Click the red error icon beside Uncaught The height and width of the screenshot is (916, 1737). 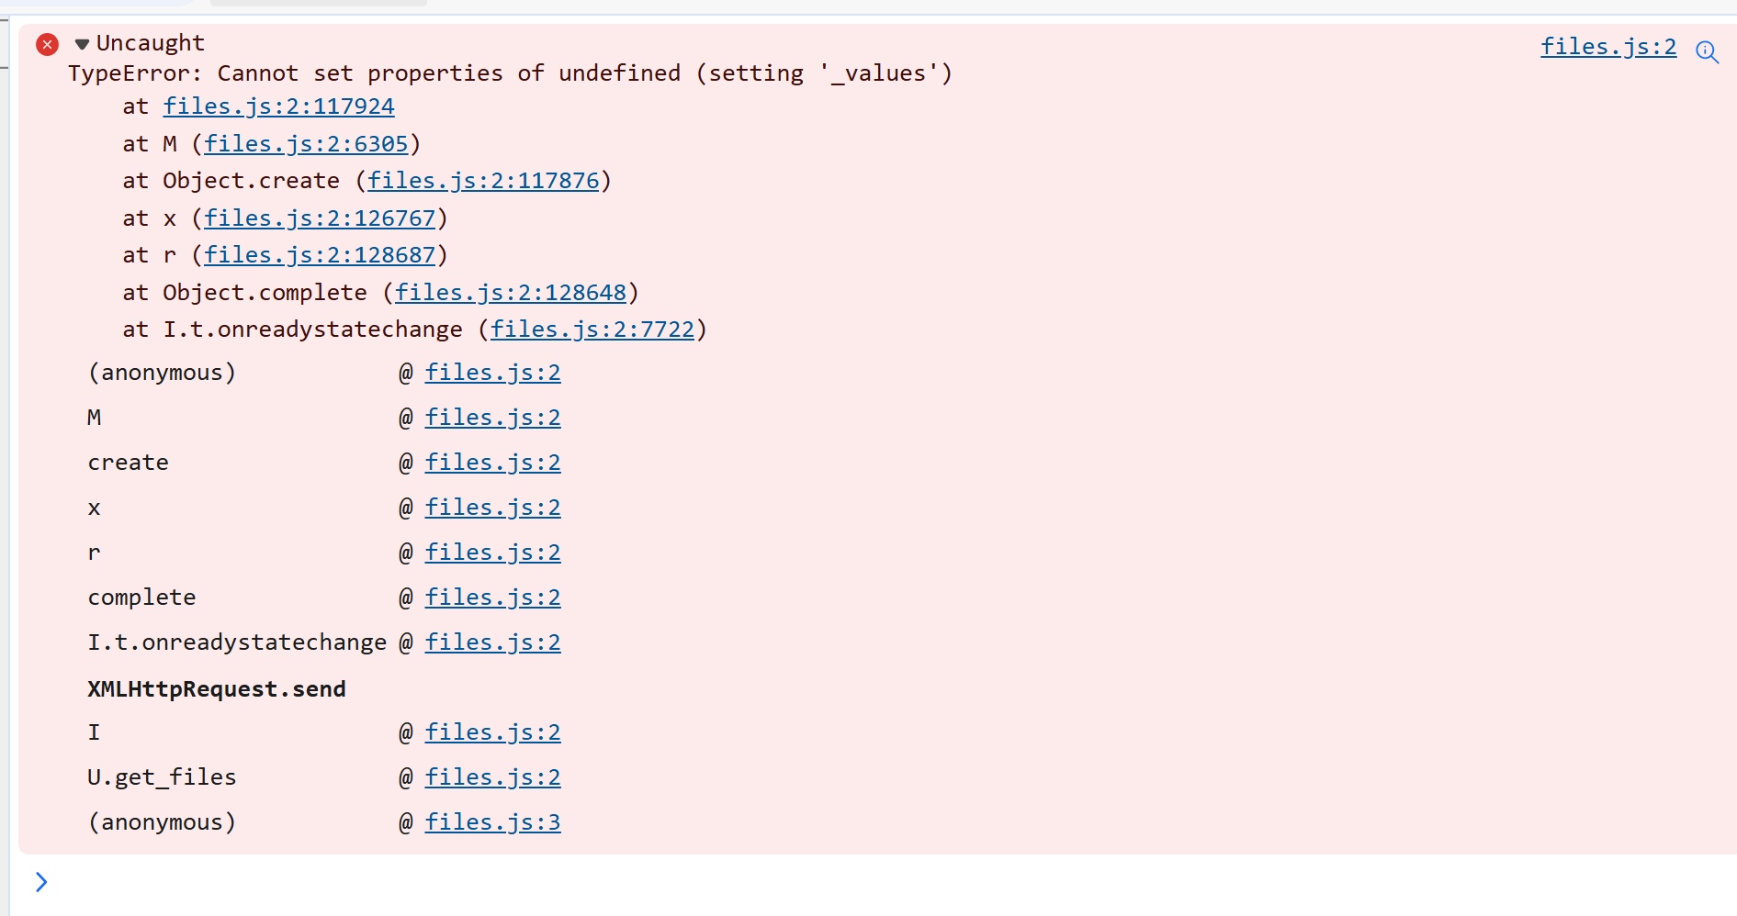click(47, 44)
